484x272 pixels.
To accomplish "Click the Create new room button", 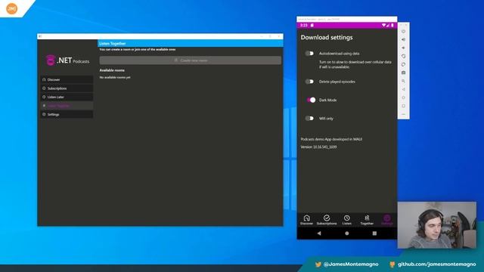I will (x=190, y=60).
